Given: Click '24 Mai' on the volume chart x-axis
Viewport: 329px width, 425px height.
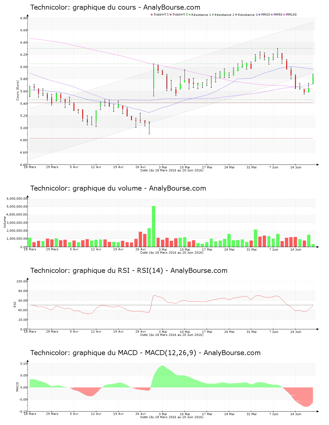Looking at the screenshot, I should (x=229, y=249).
